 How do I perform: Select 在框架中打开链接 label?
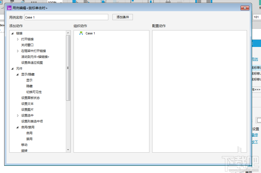coord(34,51)
